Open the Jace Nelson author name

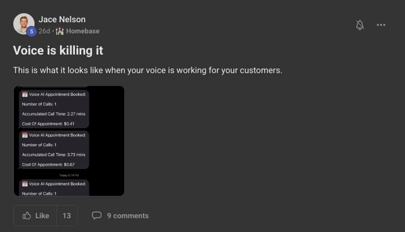point(62,19)
